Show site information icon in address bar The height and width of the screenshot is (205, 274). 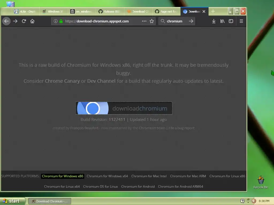(x=56, y=21)
